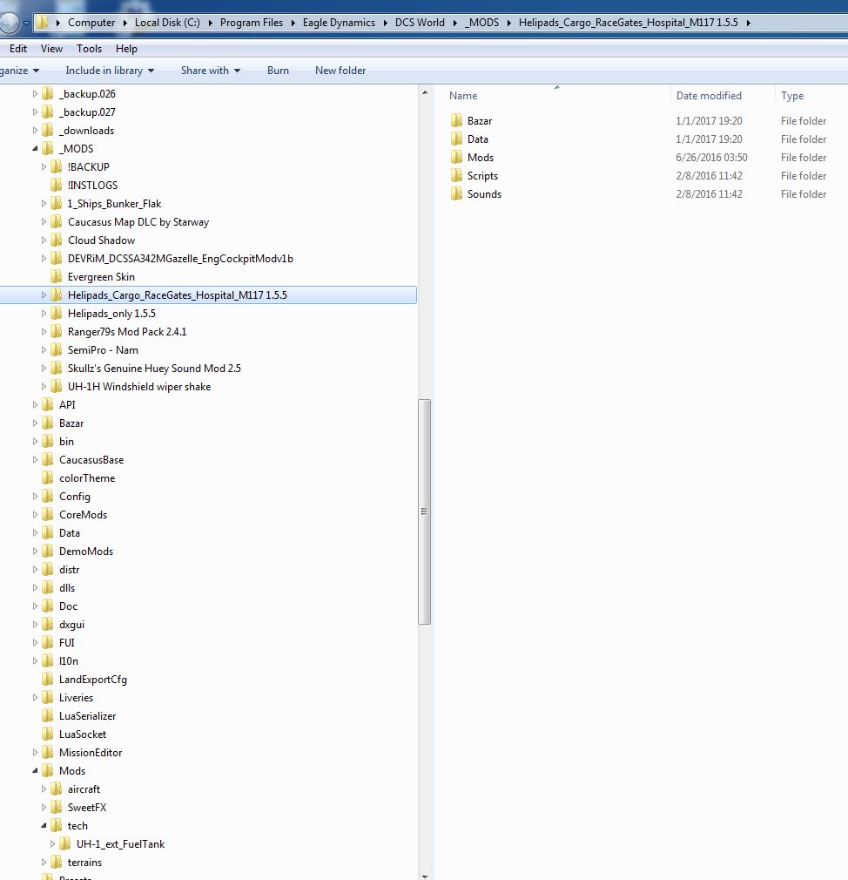This screenshot has width=848, height=880.
Task: Expand Helipads_only 1.5.5 tree node
Action: [x=44, y=314]
